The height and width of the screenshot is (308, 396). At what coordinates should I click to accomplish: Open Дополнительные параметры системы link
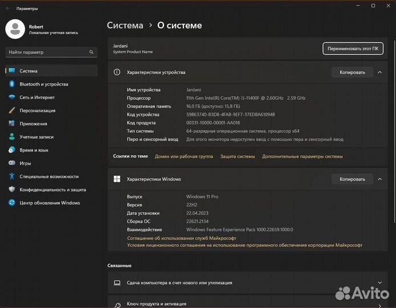pyautogui.click(x=302, y=156)
